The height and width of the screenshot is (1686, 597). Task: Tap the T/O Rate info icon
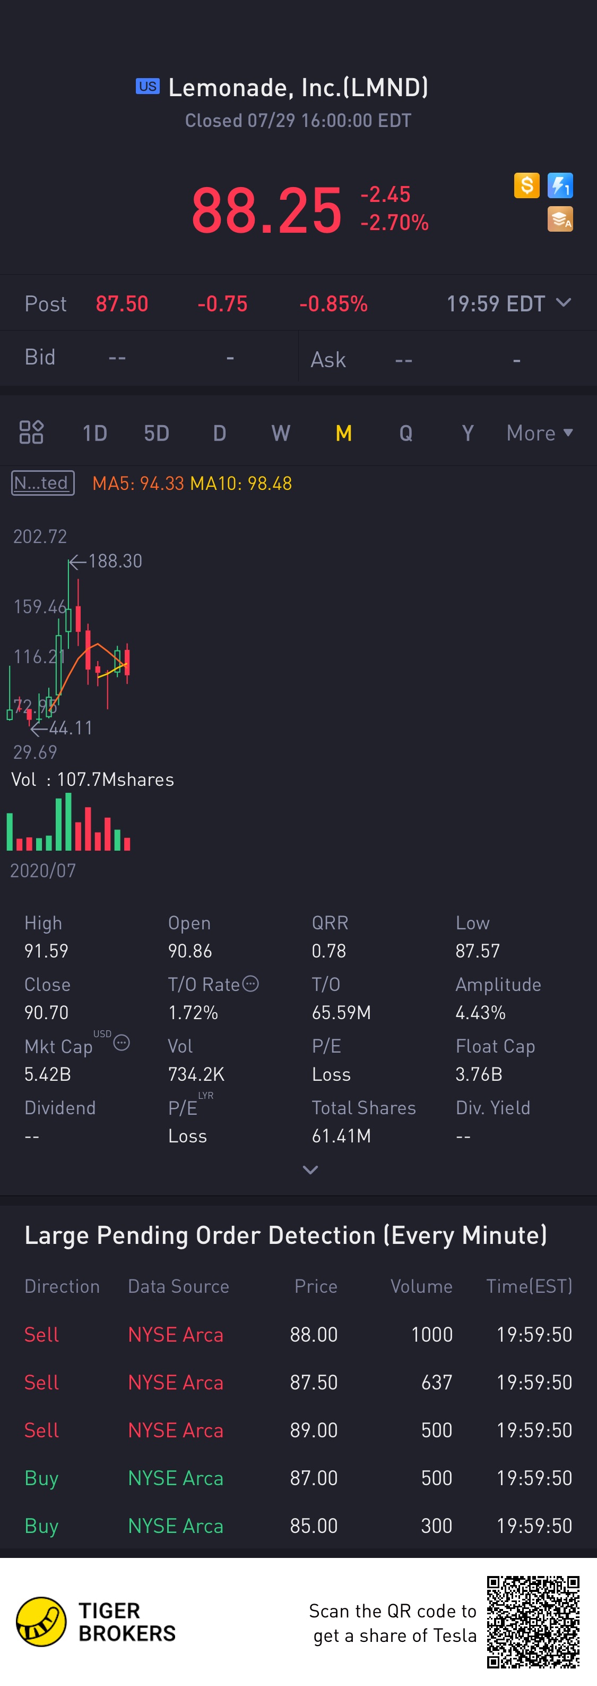(250, 984)
